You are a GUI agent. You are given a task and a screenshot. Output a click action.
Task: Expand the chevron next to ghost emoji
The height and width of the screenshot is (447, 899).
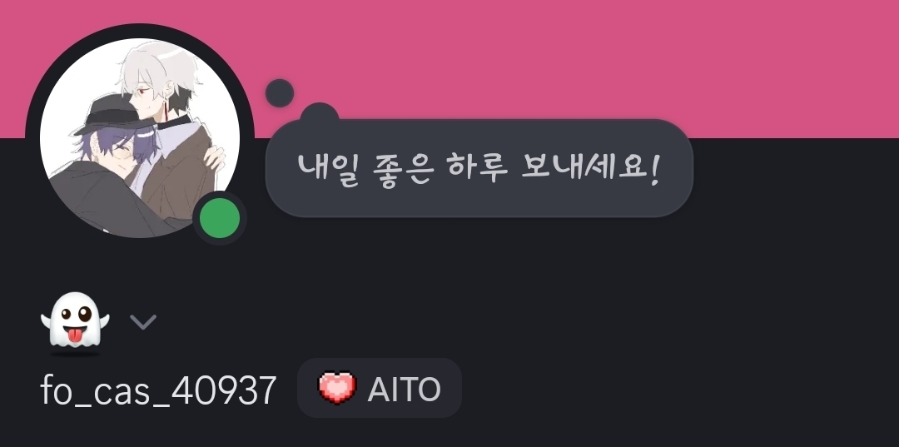click(143, 322)
